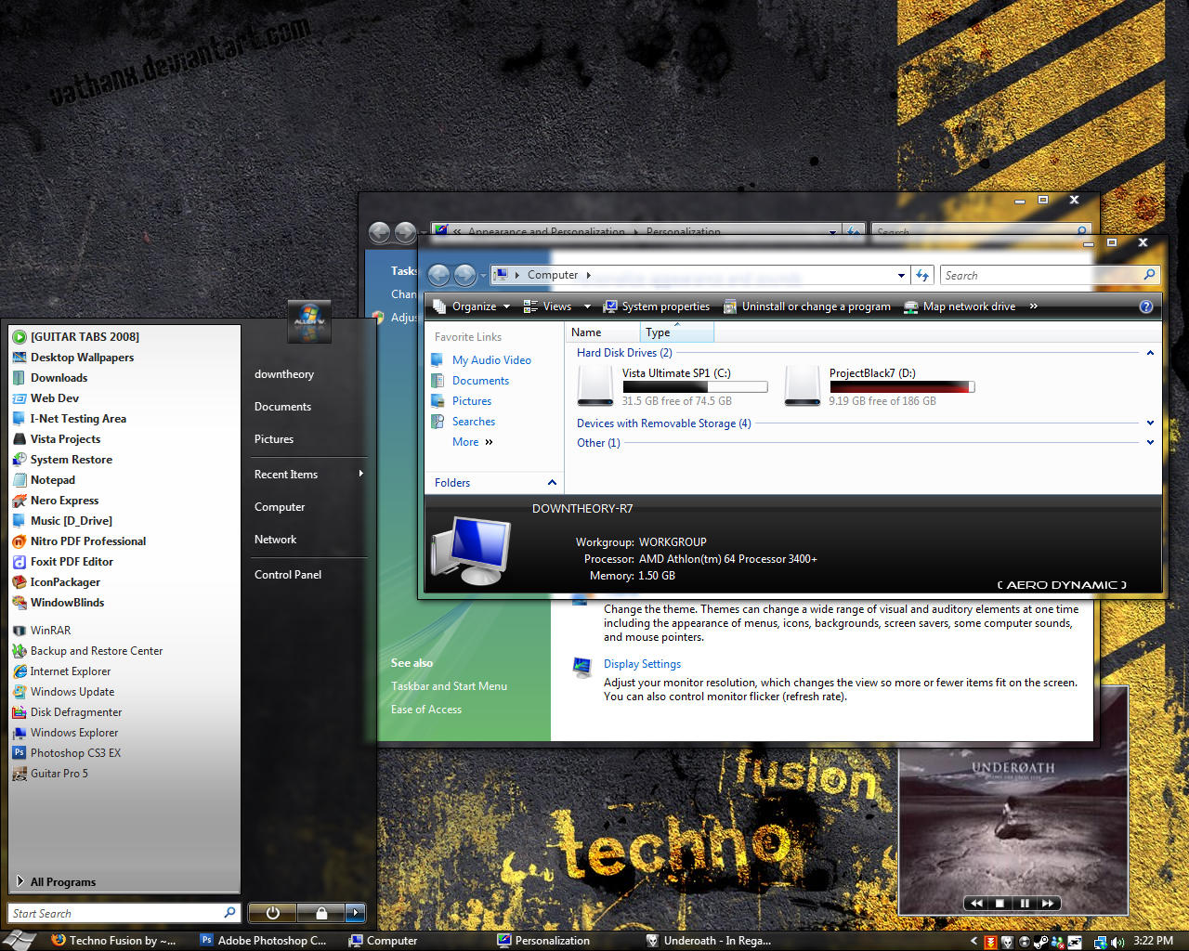Image resolution: width=1189 pixels, height=951 pixels.
Task: Pause playback in the Underoath media widget
Action: [x=1025, y=903]
